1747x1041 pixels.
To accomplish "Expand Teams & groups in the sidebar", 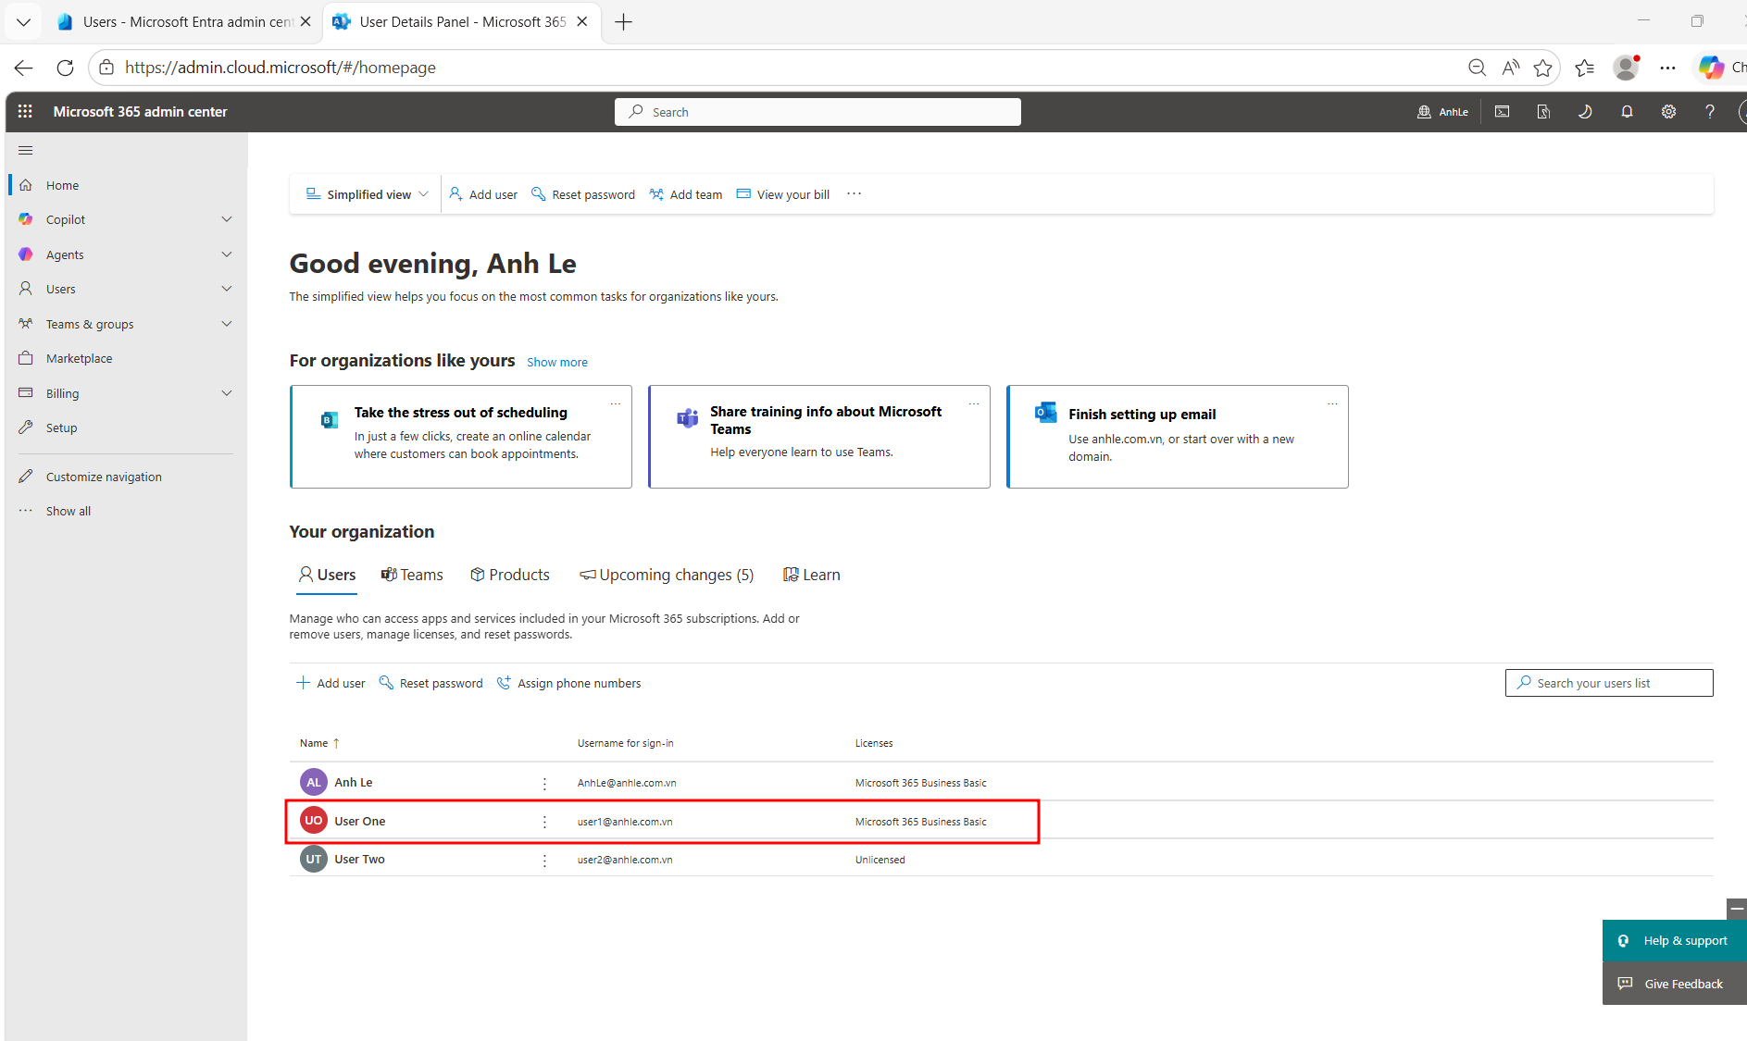I will point(227,324).
